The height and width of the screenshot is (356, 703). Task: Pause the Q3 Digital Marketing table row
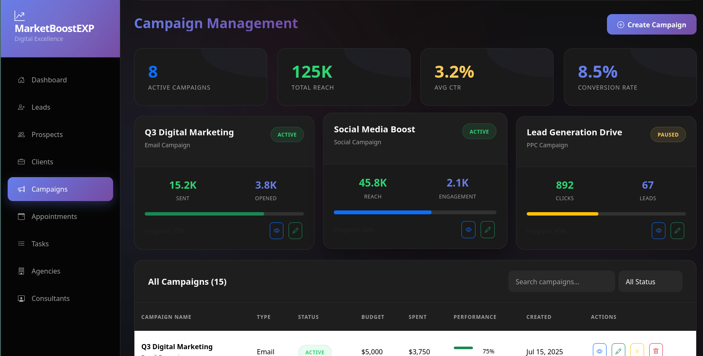click(x=637, y=350)
